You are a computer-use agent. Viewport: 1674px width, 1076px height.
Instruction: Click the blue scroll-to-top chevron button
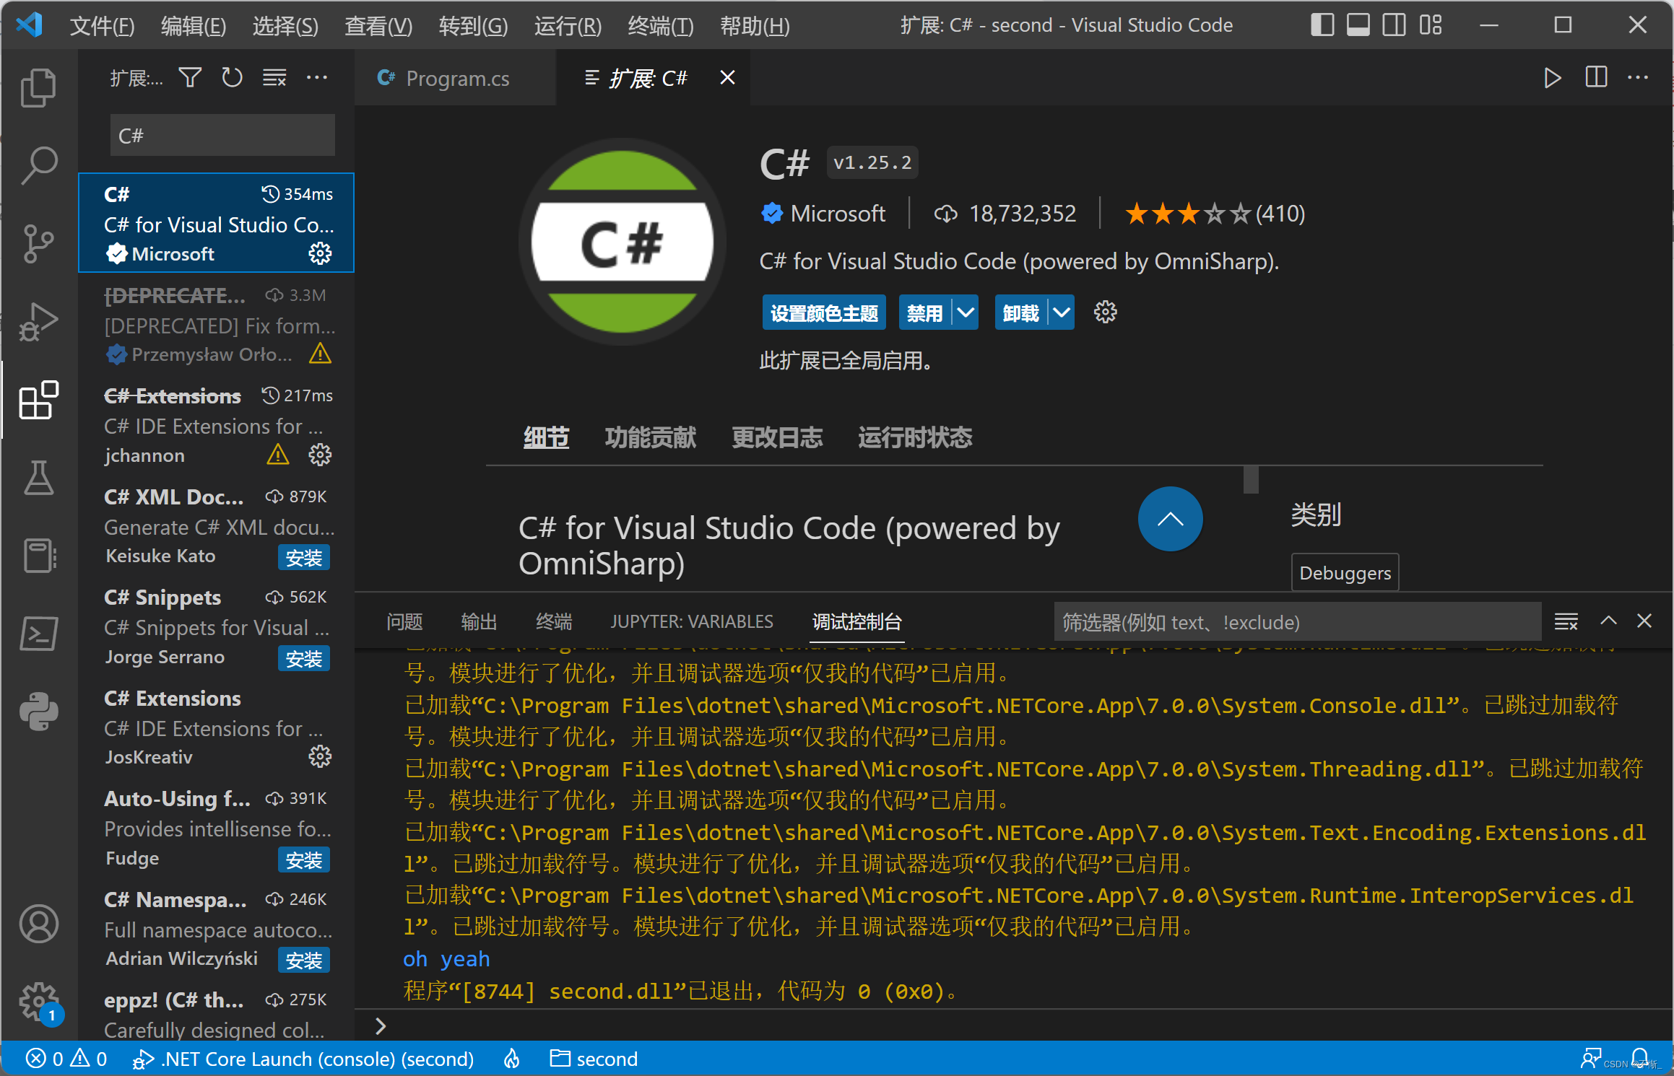tap(1170, 519)
